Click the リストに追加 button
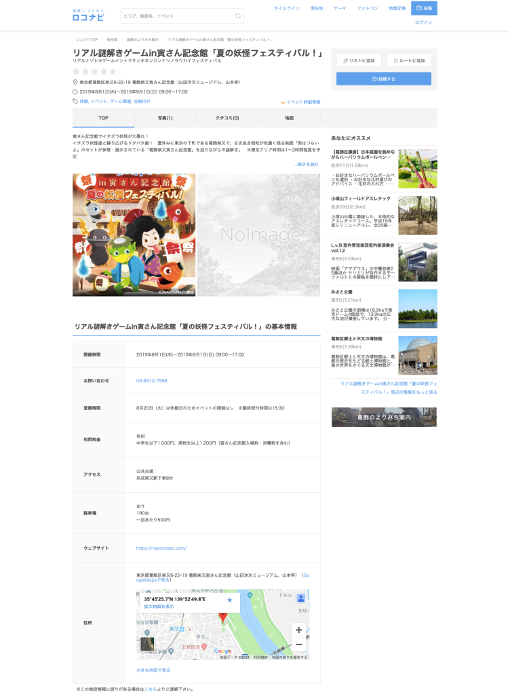Viewport: 510px width, 694px height. coord(359,60)
